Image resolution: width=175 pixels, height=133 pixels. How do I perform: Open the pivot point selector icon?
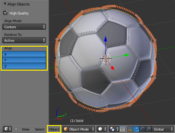click(114, 129)
